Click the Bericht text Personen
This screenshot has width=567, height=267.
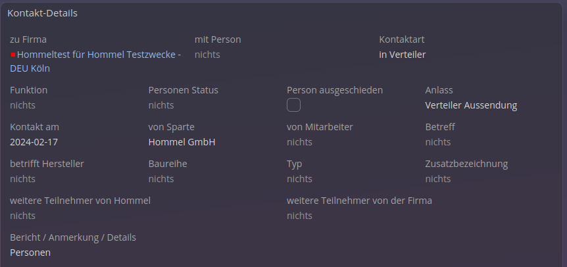[30, 253]
